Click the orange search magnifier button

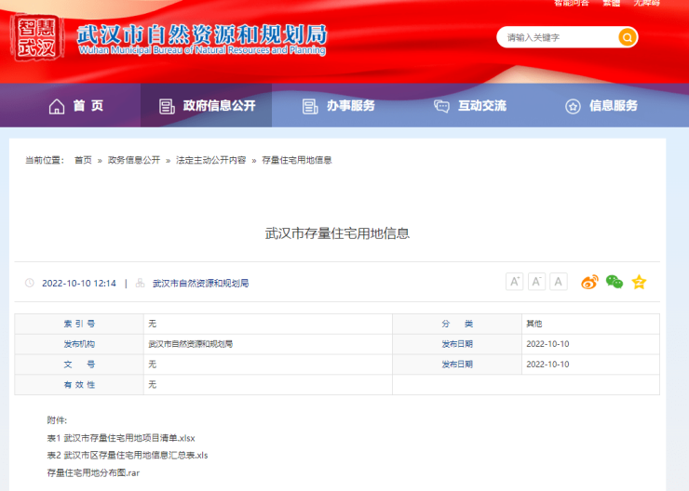point(628,37)
